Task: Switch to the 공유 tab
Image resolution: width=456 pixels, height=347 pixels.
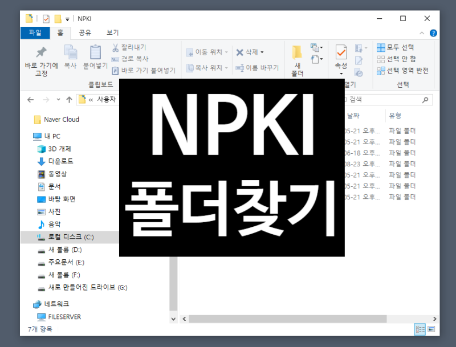Action: (85, 33)
